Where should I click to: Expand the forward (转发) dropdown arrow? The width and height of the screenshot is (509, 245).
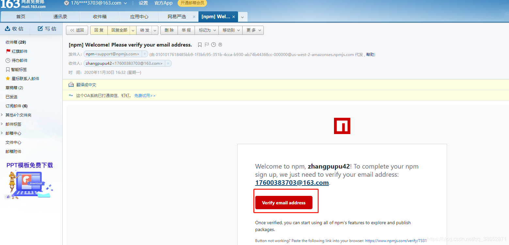click(x=155, y=30)
